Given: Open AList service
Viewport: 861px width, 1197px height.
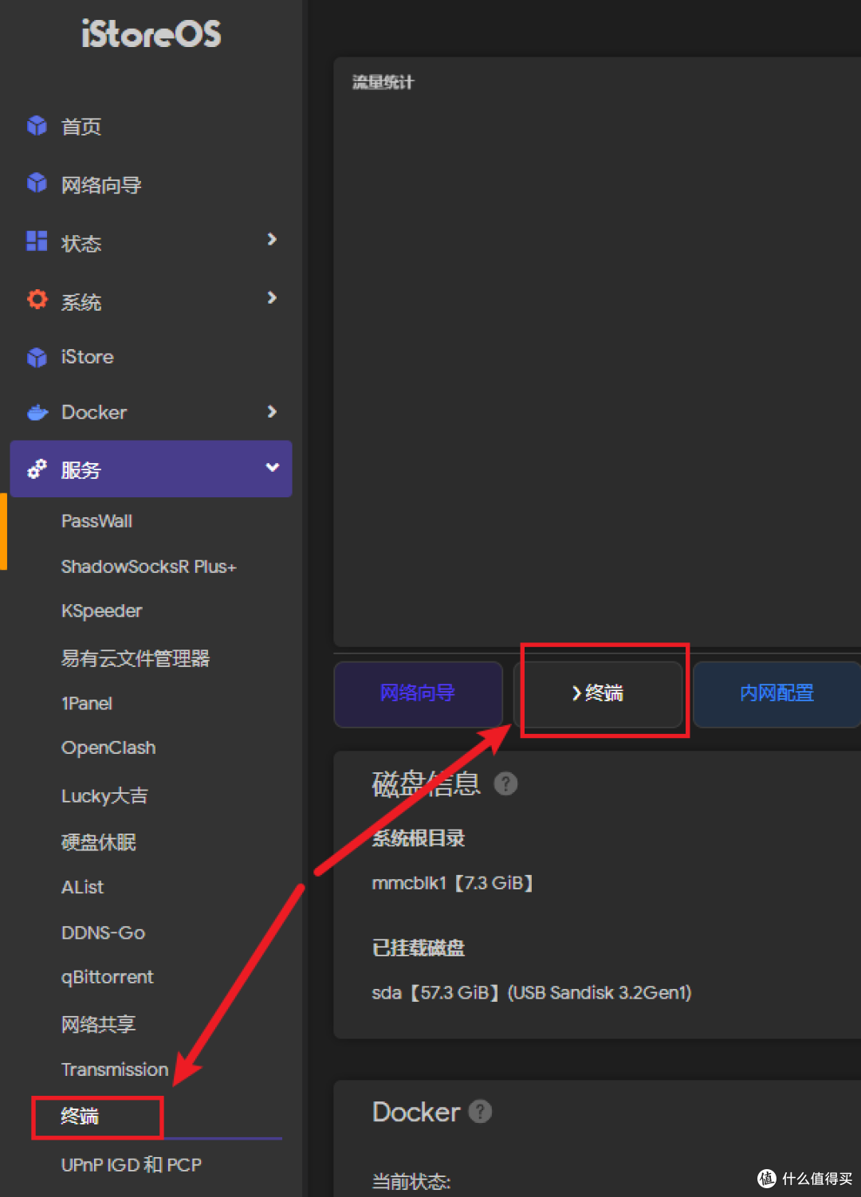Looking at the screenshot, I should pyautogui.click(x=83, y=887).
